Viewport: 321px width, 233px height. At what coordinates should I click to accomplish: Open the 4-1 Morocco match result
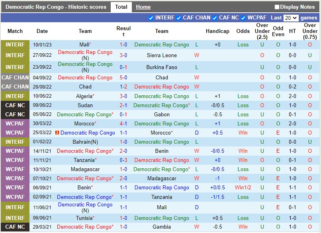(x=123, y=123)
